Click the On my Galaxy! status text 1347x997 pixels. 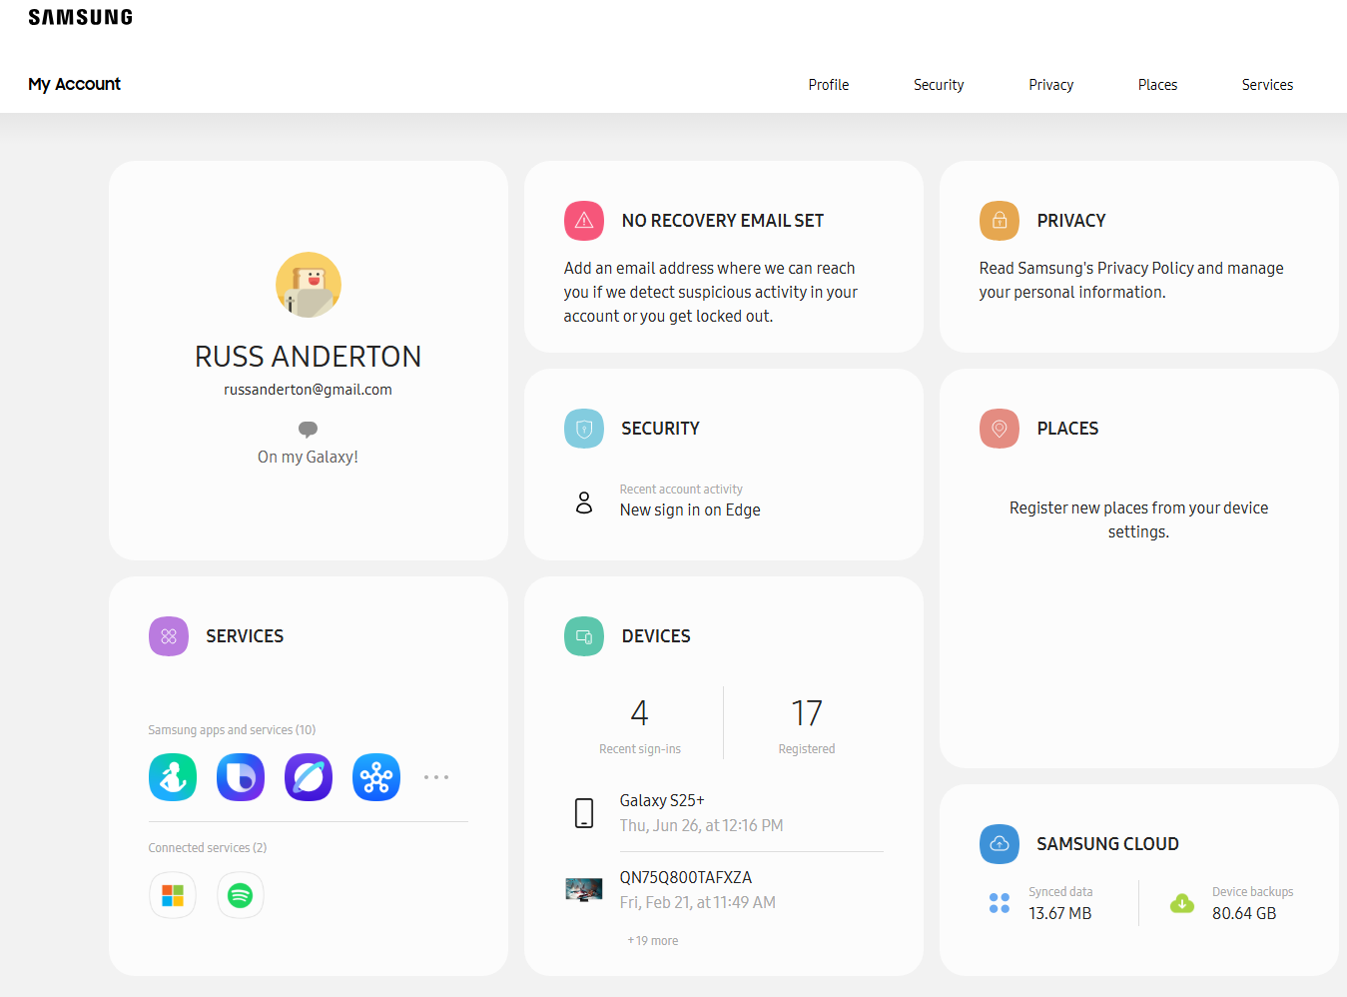tap(309, 457)
